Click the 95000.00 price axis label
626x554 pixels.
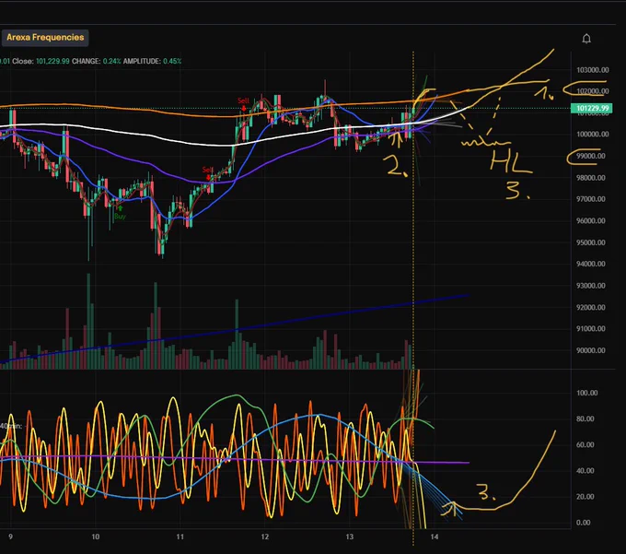(593, 242)
